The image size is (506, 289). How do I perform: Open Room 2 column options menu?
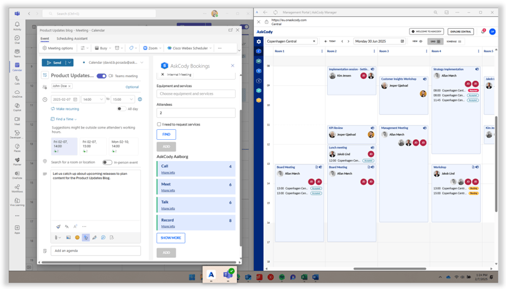click(x=374, y=51)
